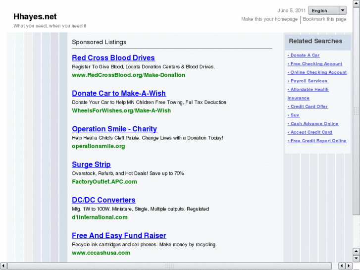This screenshot has height=270, width=360.
Task: Click the horizontal scrollbar right arrow
Action: pos(349,266)
